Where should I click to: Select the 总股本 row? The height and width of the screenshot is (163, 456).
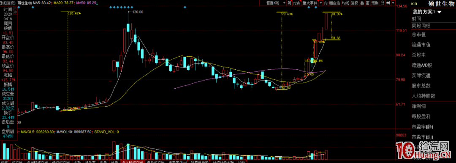pyautogui.click(x=433, y=55)
